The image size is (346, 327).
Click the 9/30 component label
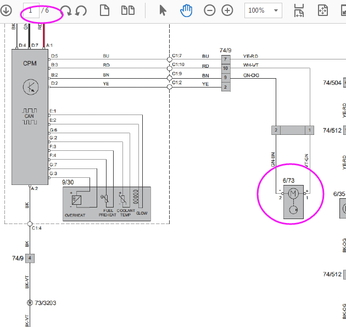tap(68, 182)
